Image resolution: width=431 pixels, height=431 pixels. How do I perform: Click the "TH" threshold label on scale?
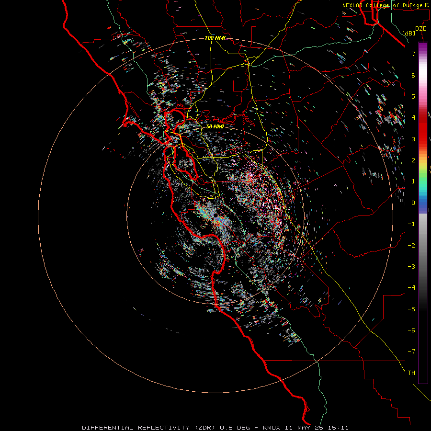pyautogui.click(x=411, y=373)
